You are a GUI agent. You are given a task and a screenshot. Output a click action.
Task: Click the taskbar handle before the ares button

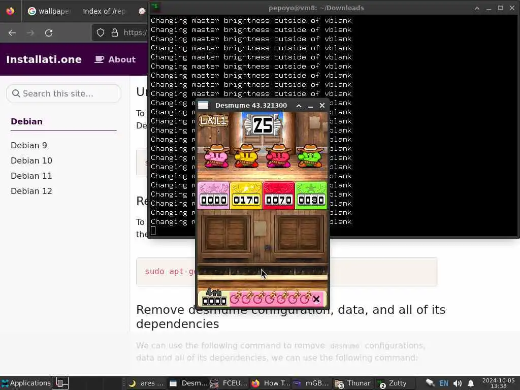pos(123,383)
